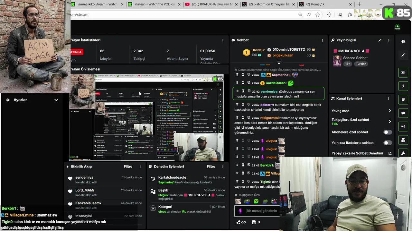Open the lightning activity icon in right sidebar

(x=403, y=86)
